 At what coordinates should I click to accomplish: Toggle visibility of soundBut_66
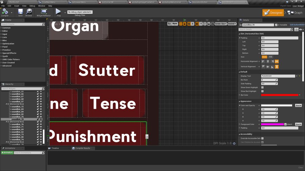(x=41, y=94)
